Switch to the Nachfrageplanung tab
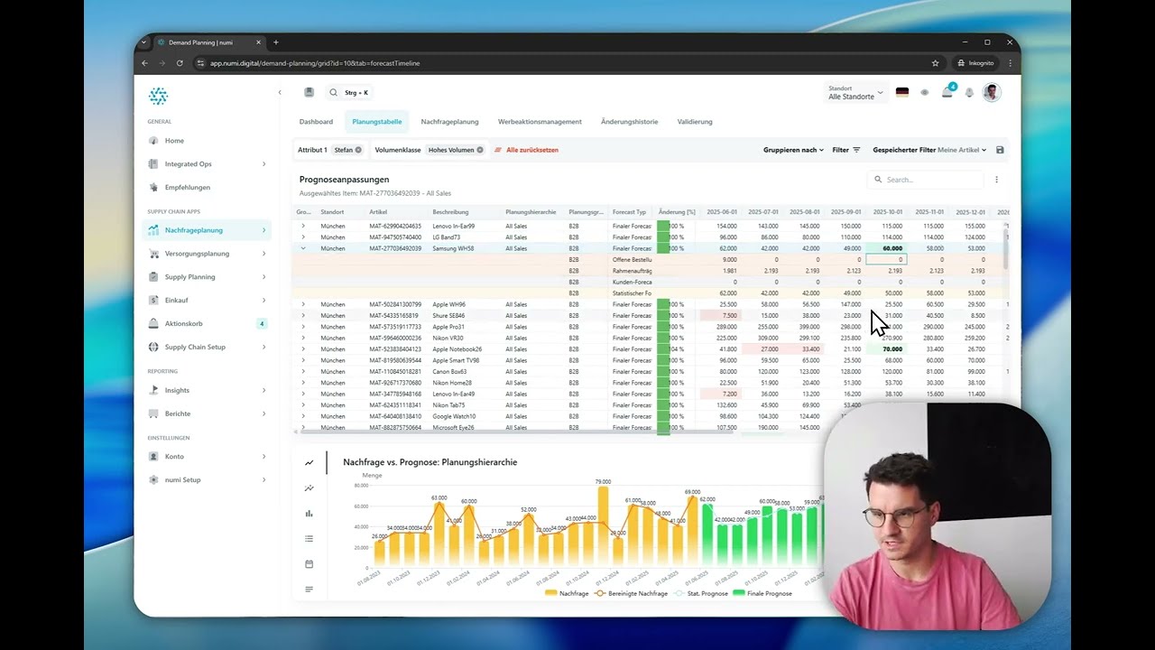Image resolution: width=1155 pixels, height=650 pixels. (449, 122)
